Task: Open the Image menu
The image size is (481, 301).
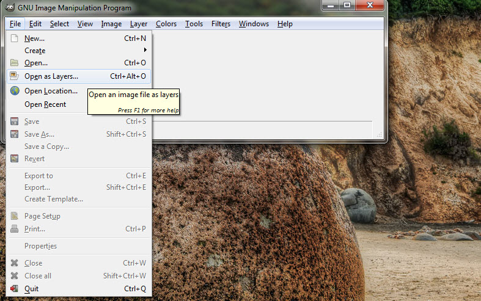Action: (111, 24)
